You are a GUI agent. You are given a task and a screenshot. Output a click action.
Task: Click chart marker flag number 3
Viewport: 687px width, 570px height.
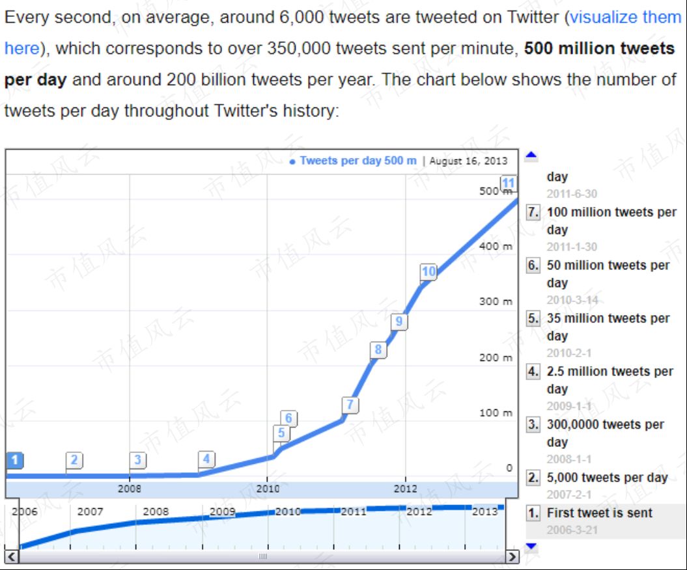[138, 460]
